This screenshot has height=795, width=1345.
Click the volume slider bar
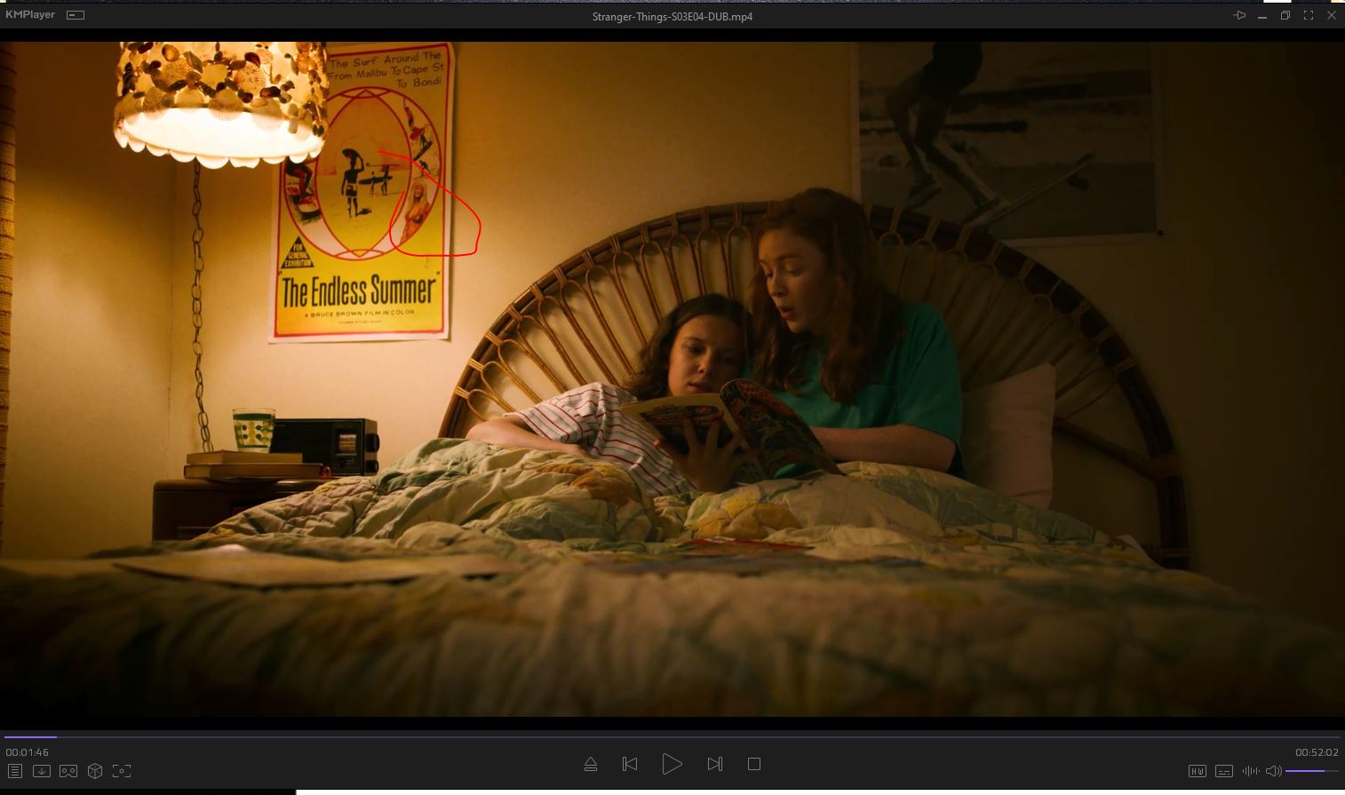(x=1311, y=771)
